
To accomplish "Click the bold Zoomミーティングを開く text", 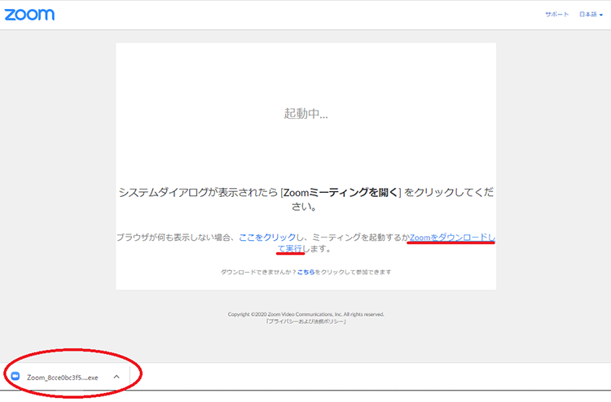I will point(341,193).
